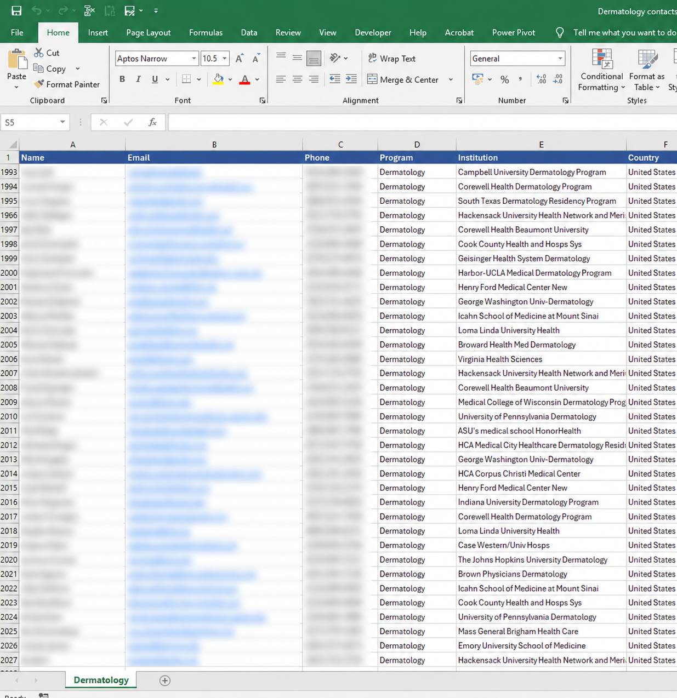This screenshot has height=698, width=677.
Task: Switch to the Formulas tab
Action: [206, 32]
